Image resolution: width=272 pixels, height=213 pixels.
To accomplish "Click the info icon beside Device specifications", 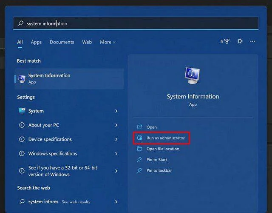I will click(x=22, y=139).
